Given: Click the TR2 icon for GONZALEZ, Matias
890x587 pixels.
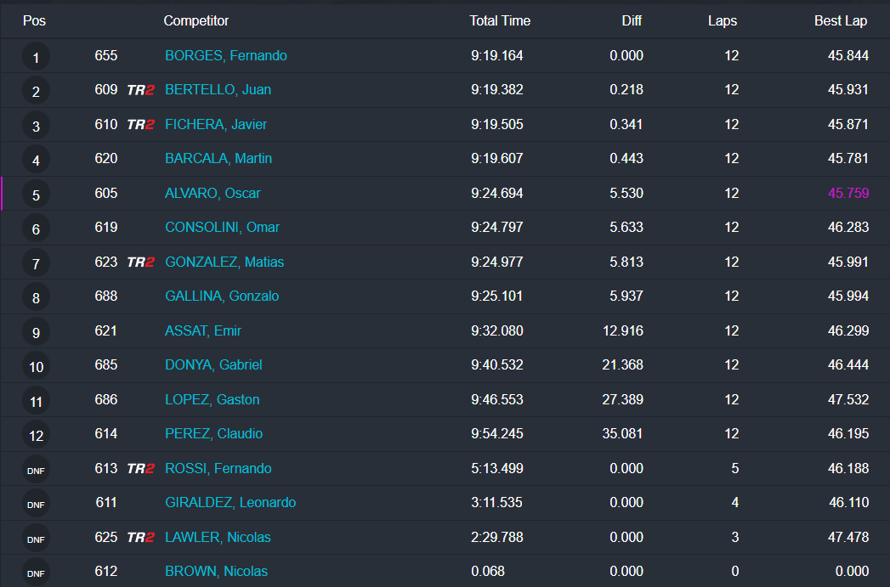Looking at the screenshot, I should pyautogui.click(x=140, y=262).
